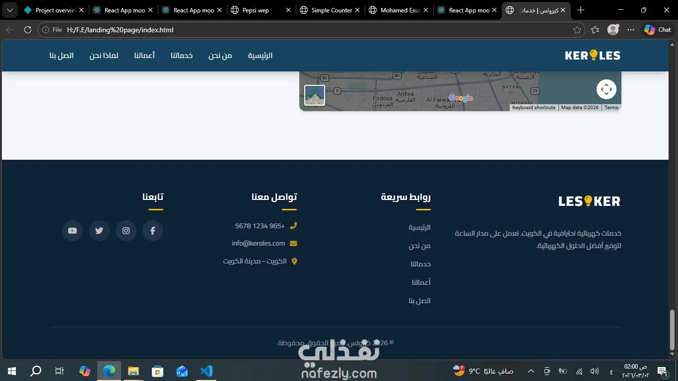Click the browser refresh button
The image size is (678, 381).
click(28, 30)
